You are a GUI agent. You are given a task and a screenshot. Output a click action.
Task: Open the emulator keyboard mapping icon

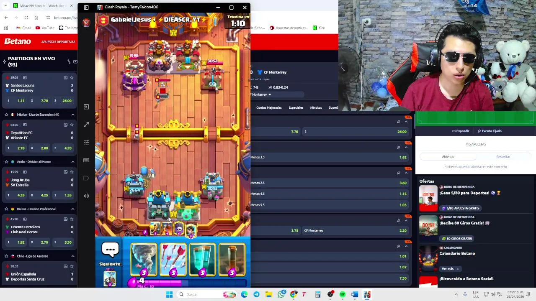pyautogui.click(x=86, y=160)
